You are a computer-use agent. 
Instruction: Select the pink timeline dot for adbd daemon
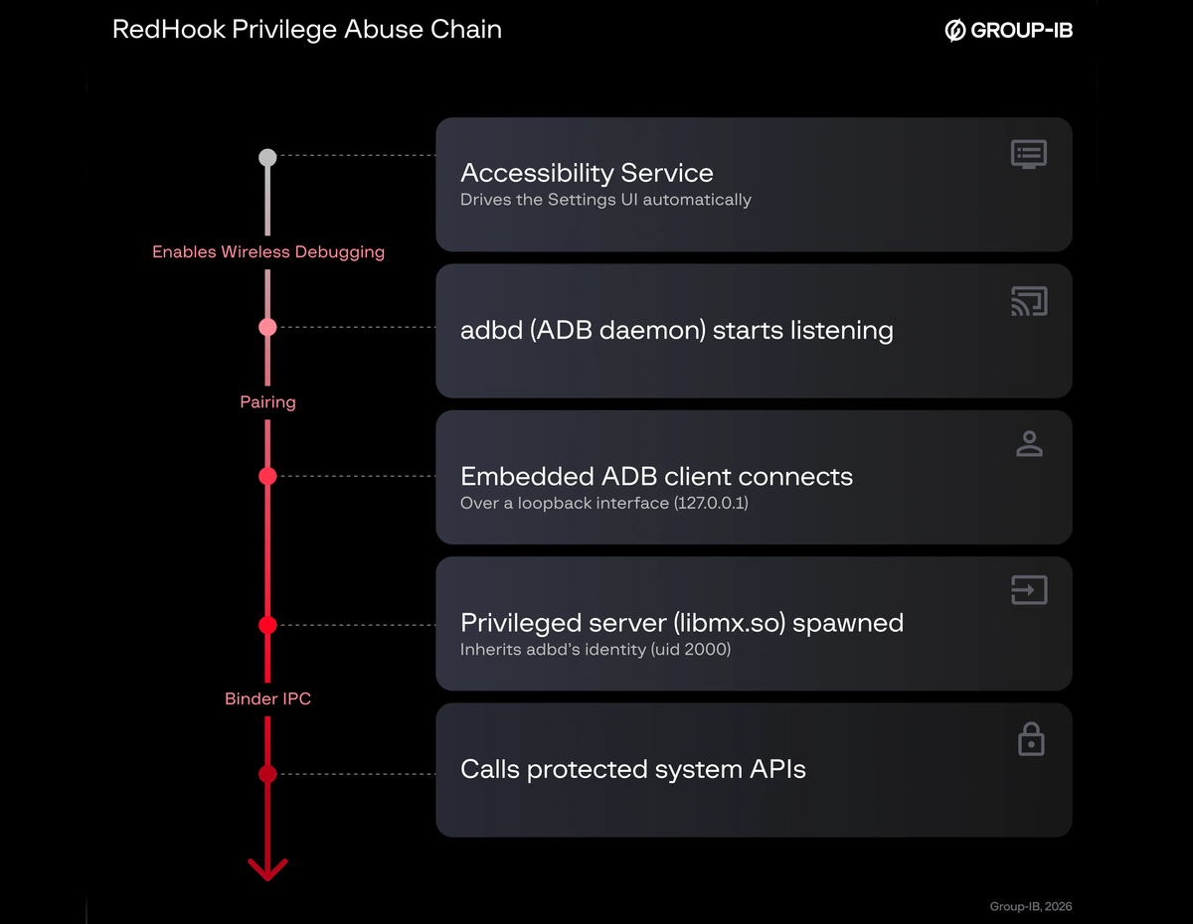pos(267,327)
